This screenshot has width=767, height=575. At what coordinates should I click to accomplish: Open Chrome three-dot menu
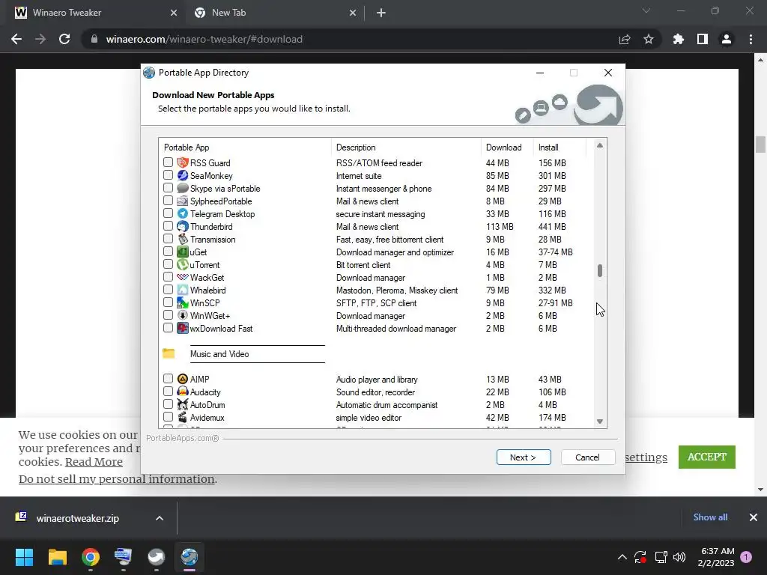[x=751, y=39]
